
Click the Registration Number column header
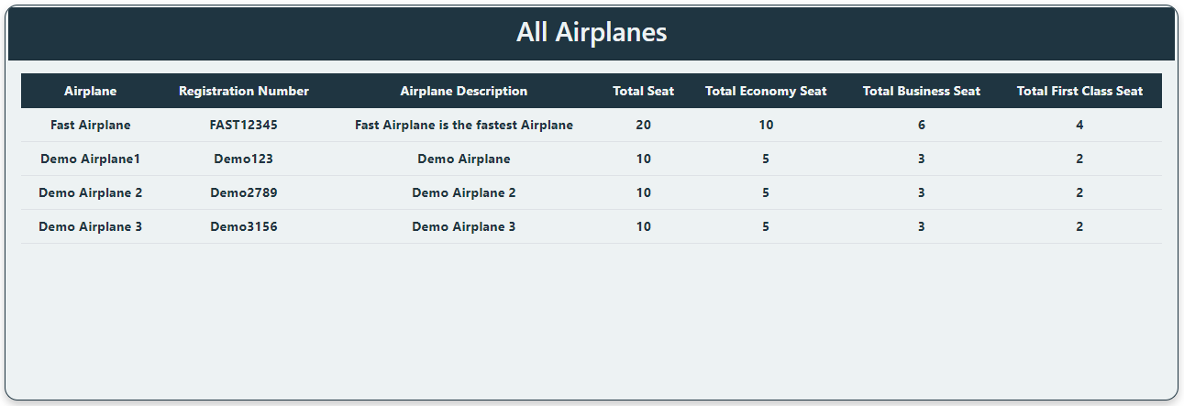coord(244,91)
